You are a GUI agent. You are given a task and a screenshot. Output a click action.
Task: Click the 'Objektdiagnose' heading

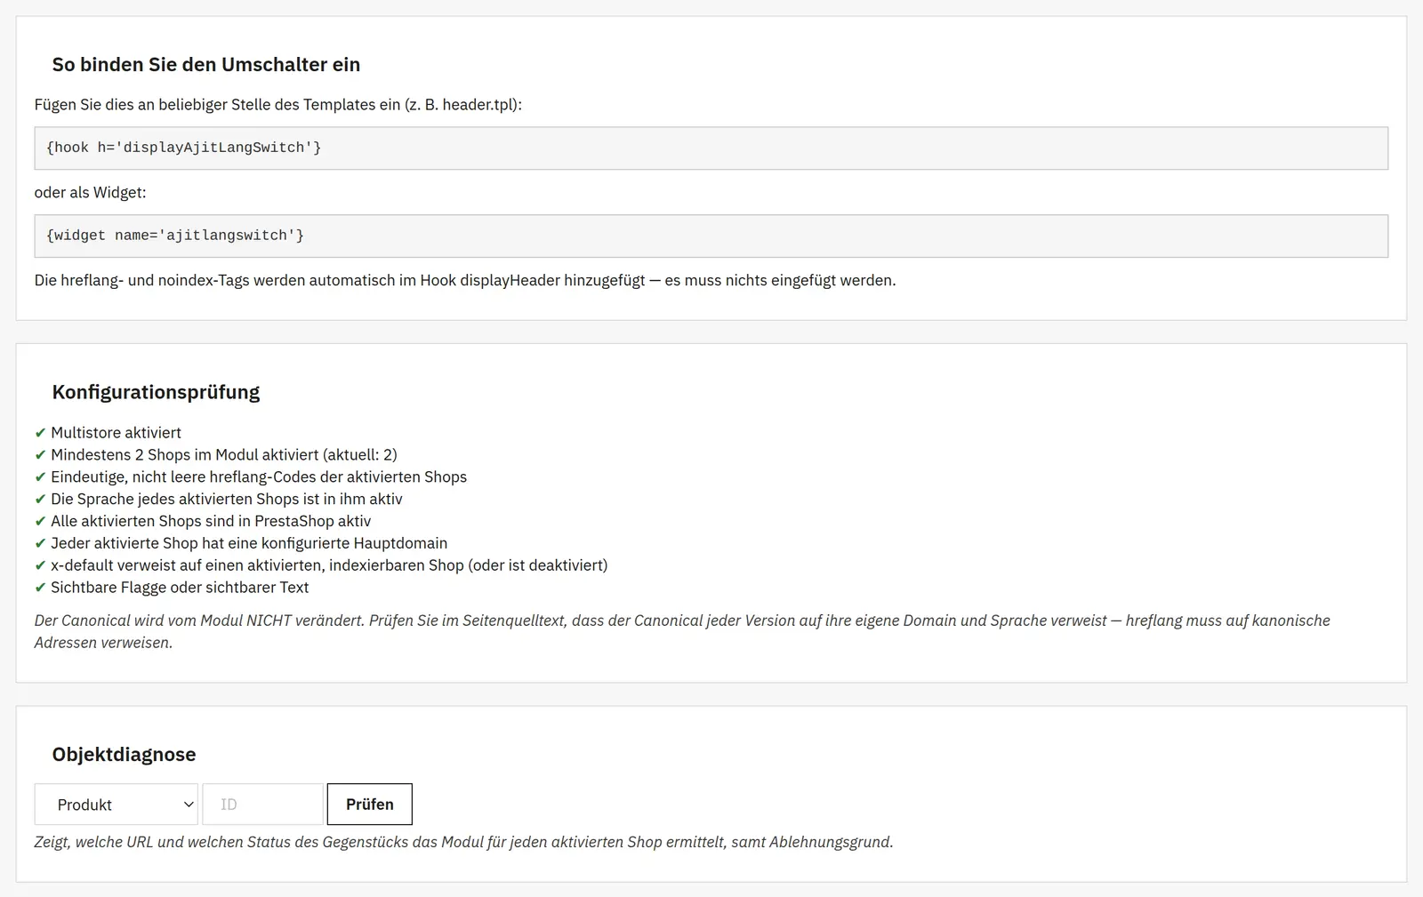(x=124, y=755)
